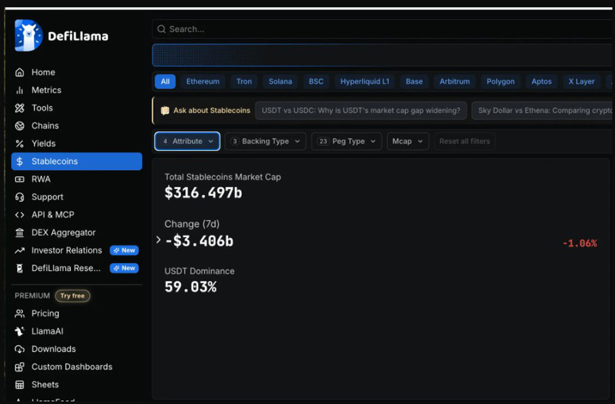Screen dimensions: 615x404
Task: Click the Try free premium badge
Action: coord(73,296)
